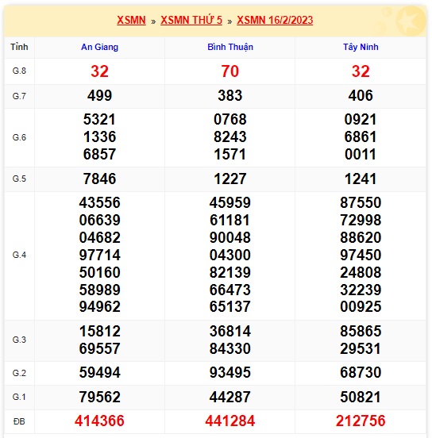Select Tây Ninh special prize 212756
Viewport: 432px width, 438px height.
[x=361, y=421]
